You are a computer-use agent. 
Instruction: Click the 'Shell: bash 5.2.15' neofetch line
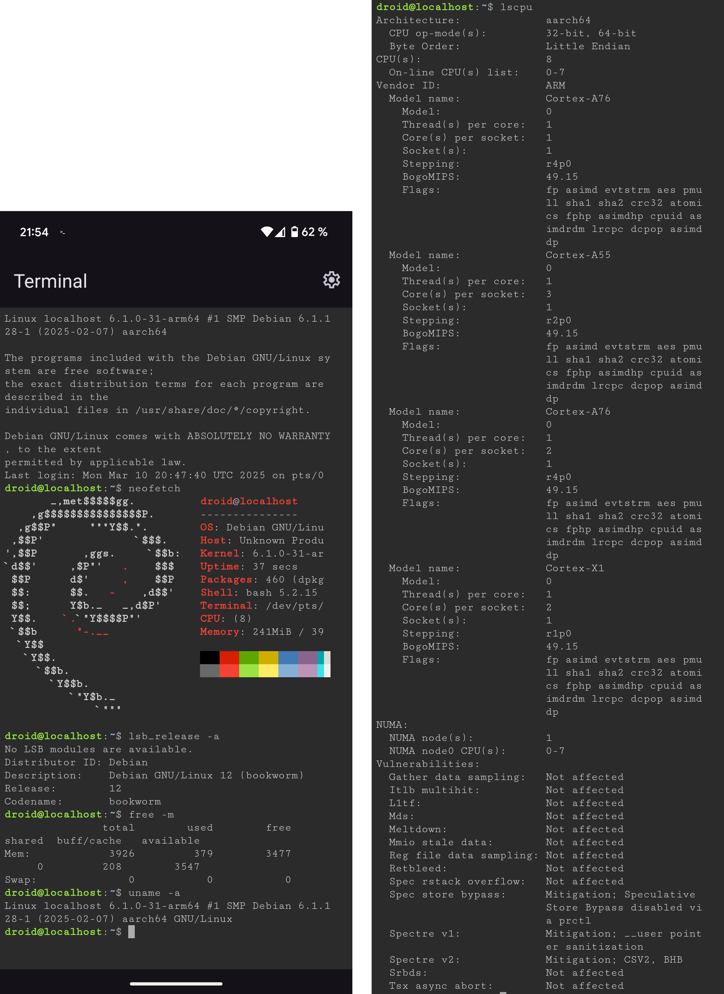point(258,592)
